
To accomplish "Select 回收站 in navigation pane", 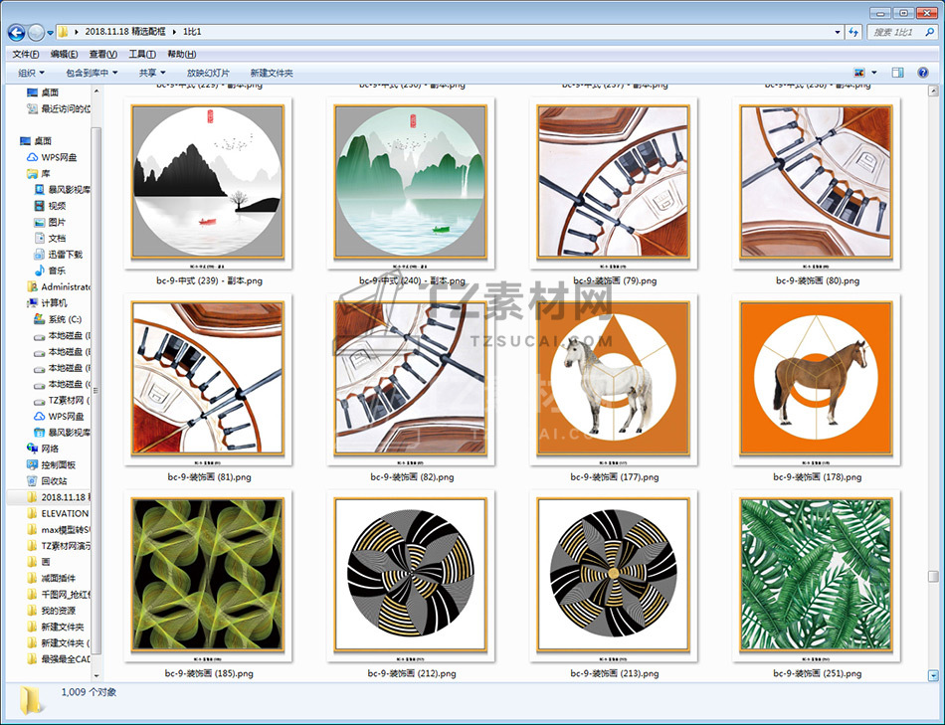I will pyautogui.click(x=47, y=481).
